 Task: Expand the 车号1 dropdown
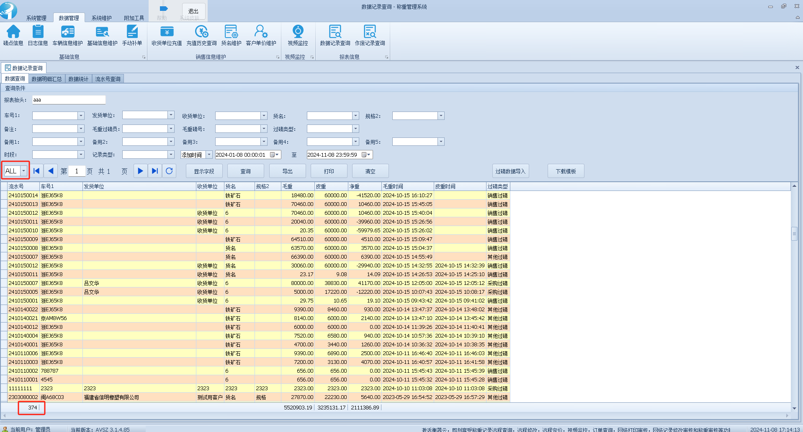[x=81, y=116]
